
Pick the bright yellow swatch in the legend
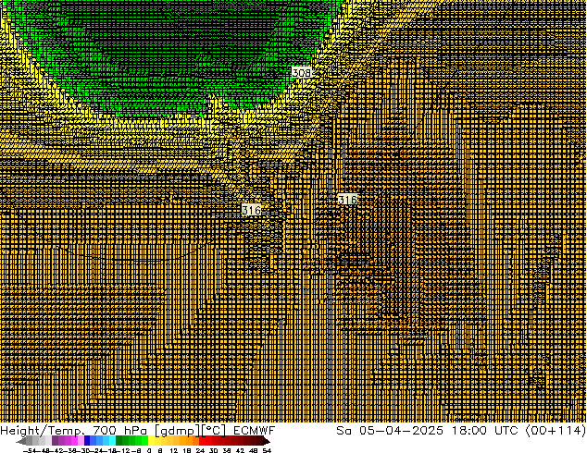pyautogui.click(x=151, y=441)
